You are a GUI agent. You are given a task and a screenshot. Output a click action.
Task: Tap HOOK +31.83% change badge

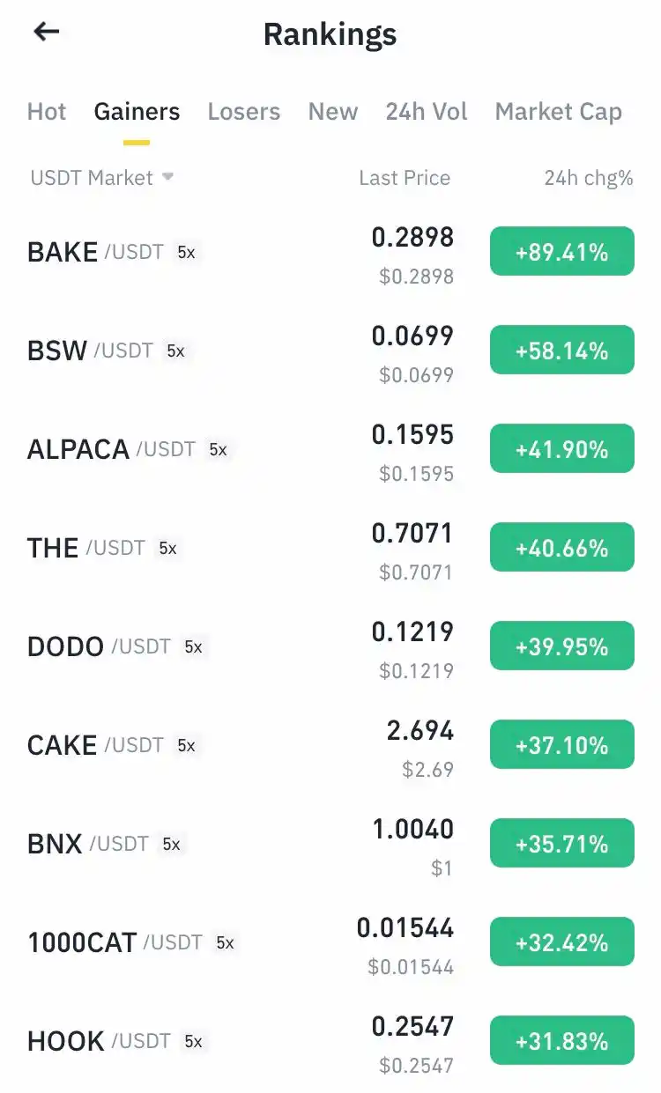561,1041
